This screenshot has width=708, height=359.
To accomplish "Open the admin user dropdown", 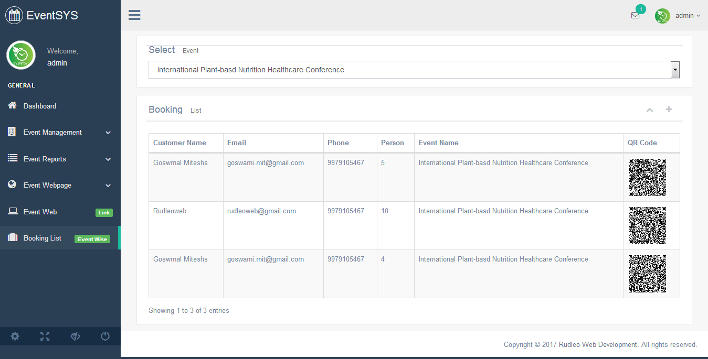I will [x=687, y=16].
